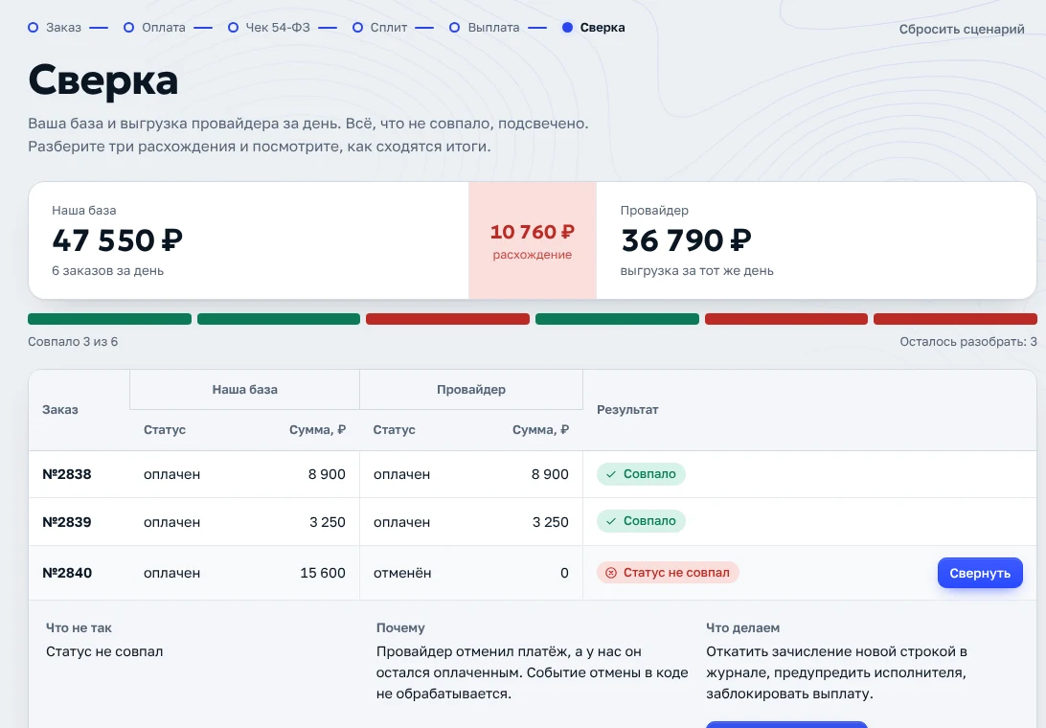Click the pink 10 760 ₽ расхождение box
The height and width of the screenshot is (728, 1046).
(x=533, y=240)
